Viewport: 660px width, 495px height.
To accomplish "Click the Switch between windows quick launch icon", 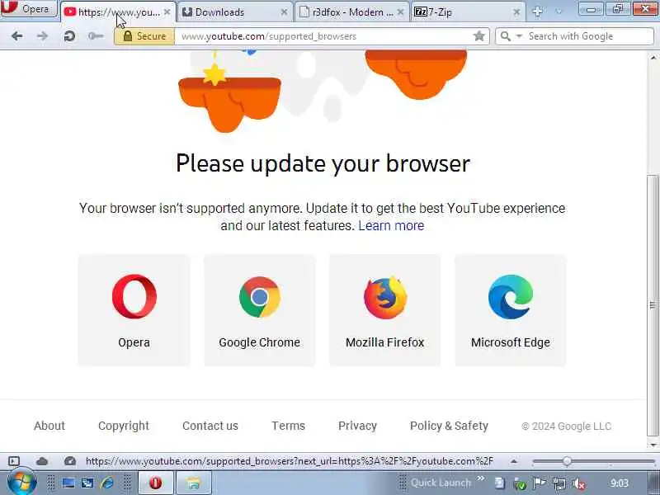I will coord(87,483).
